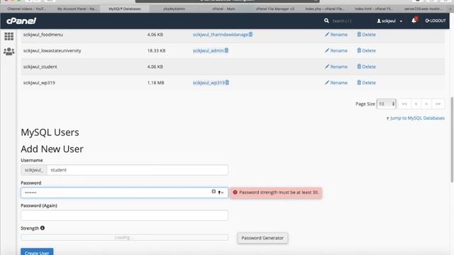Go to last page button >>
Screen dimensions: 454x255
coord(438,104)
